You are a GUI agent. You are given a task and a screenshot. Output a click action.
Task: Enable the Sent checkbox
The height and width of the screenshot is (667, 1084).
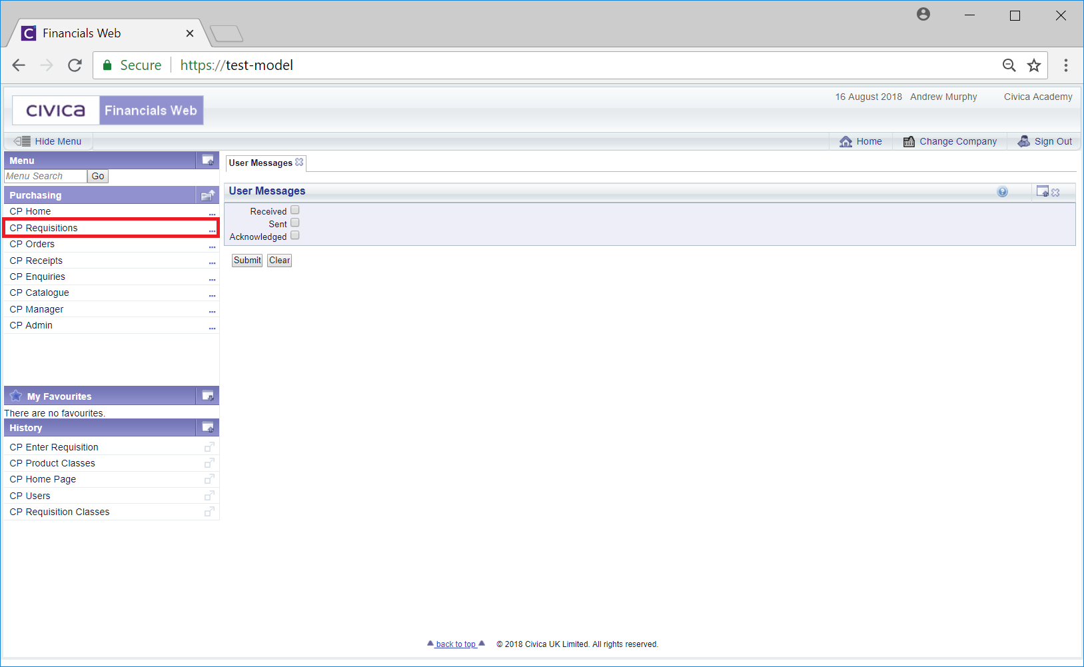tap(295, 223)
